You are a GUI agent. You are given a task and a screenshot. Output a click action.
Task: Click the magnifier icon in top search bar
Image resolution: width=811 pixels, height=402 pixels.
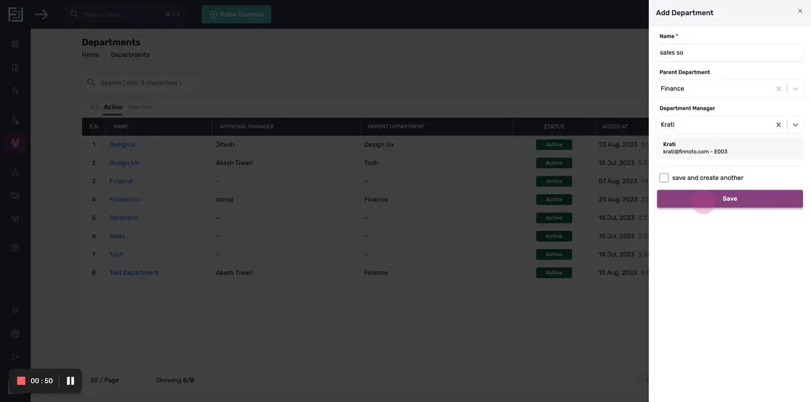click(x=74, y=14)
